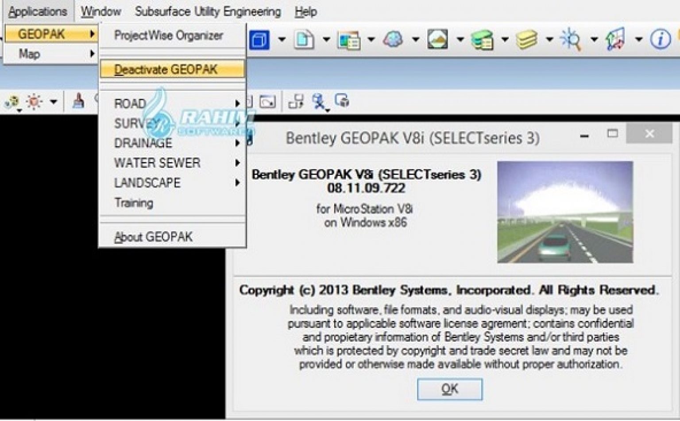Click the yellow stacked layers icon
The width and height of the screenshot is (680, 421).
point(527,39)
